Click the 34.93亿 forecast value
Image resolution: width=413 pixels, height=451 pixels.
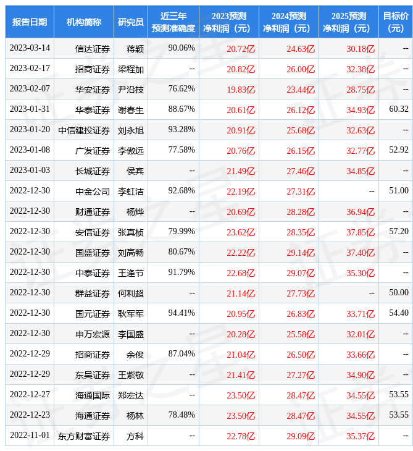point(361,110)
